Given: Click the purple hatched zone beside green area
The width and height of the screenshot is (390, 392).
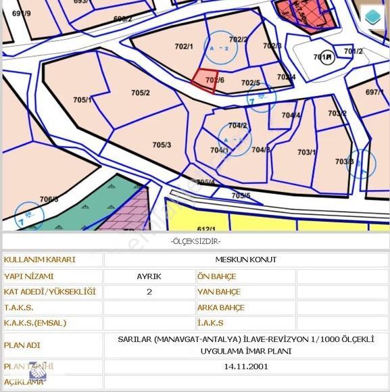Looking at the screenshot, I should pyautogui.click(x=130, y=212).
